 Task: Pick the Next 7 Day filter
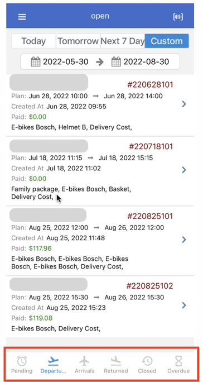click(123, 41)
